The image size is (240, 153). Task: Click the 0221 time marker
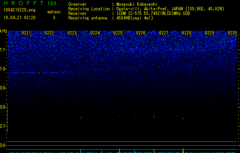[26, 33]
